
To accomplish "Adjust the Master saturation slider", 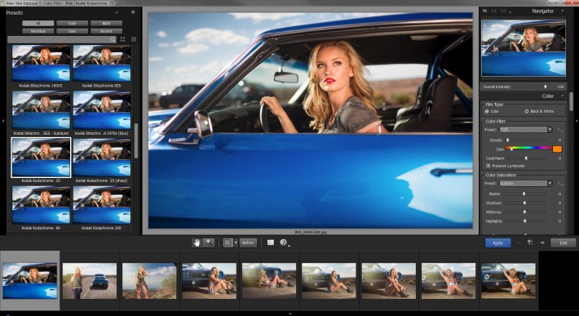I will pos(524,194).
